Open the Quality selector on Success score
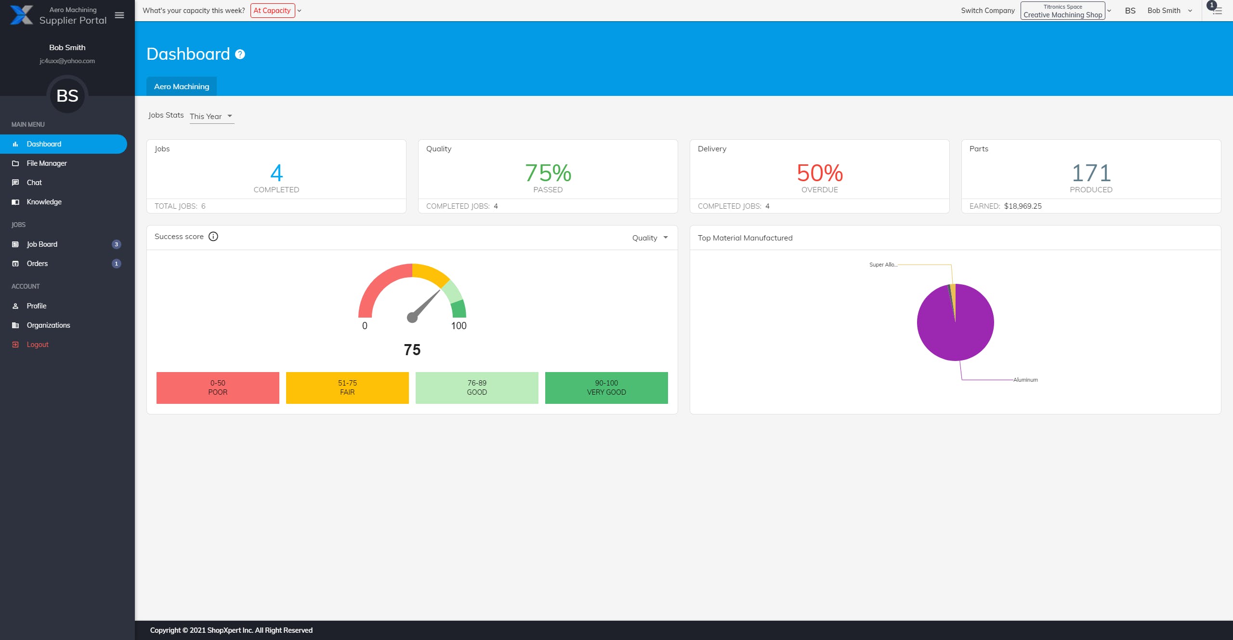The width and height of the screenshot is (1233, 640). coord(650,238)
